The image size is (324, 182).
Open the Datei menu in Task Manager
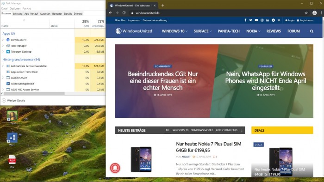tap(4, 8)
